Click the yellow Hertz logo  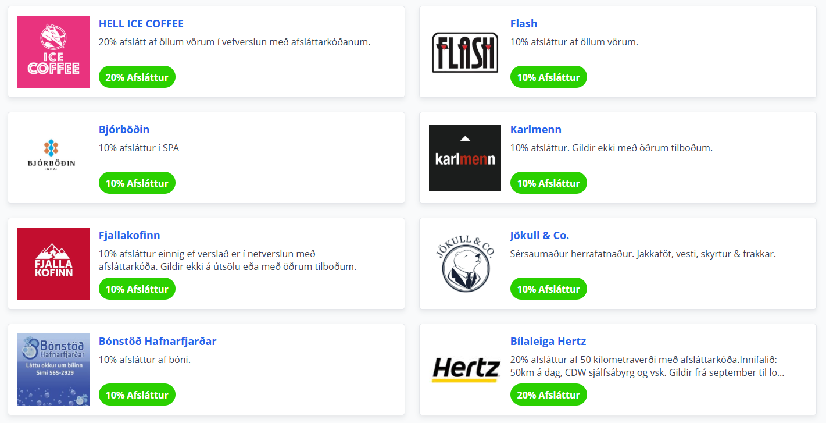pos(465,369)
